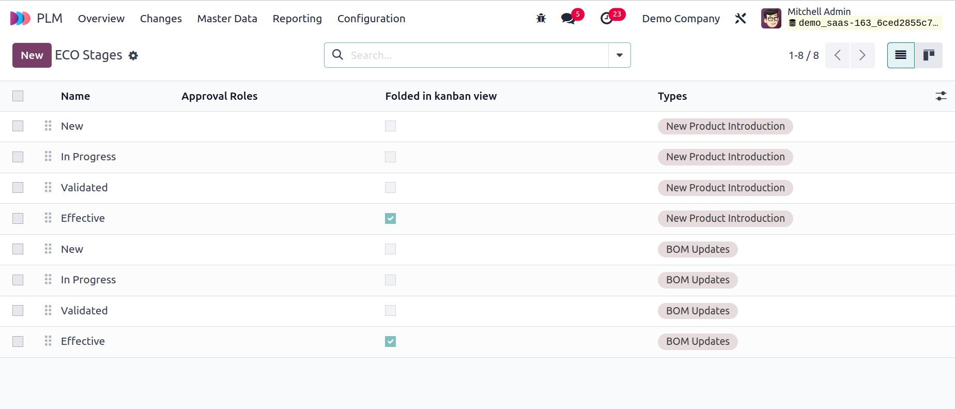The height and width of the screenshot is (409, 955).
Task: Switch to kanban view
Action: pos(929,55)
